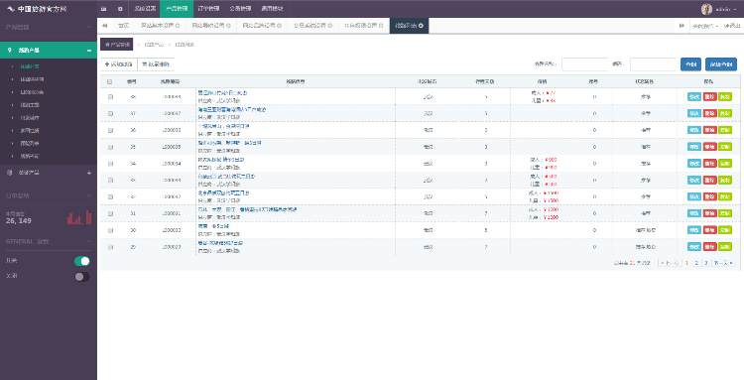Click blue edit button in row L000030
This screenshot has height=380, width=744.
693,230
